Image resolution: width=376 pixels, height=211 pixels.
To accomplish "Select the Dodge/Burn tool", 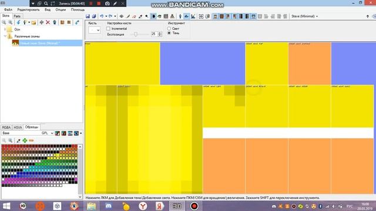I will (146, 16).
